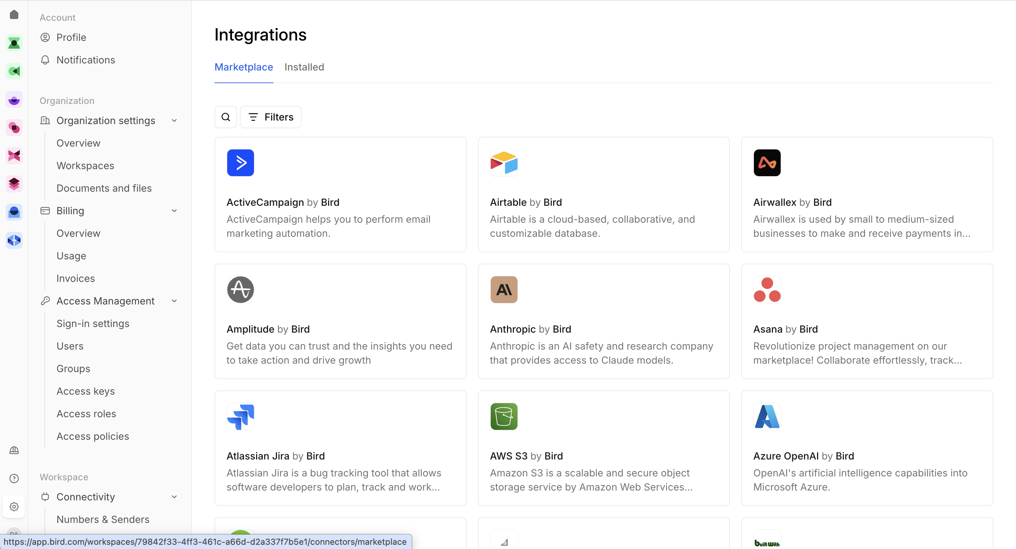
Task: Open the Notifications settings
Action: 86,60
